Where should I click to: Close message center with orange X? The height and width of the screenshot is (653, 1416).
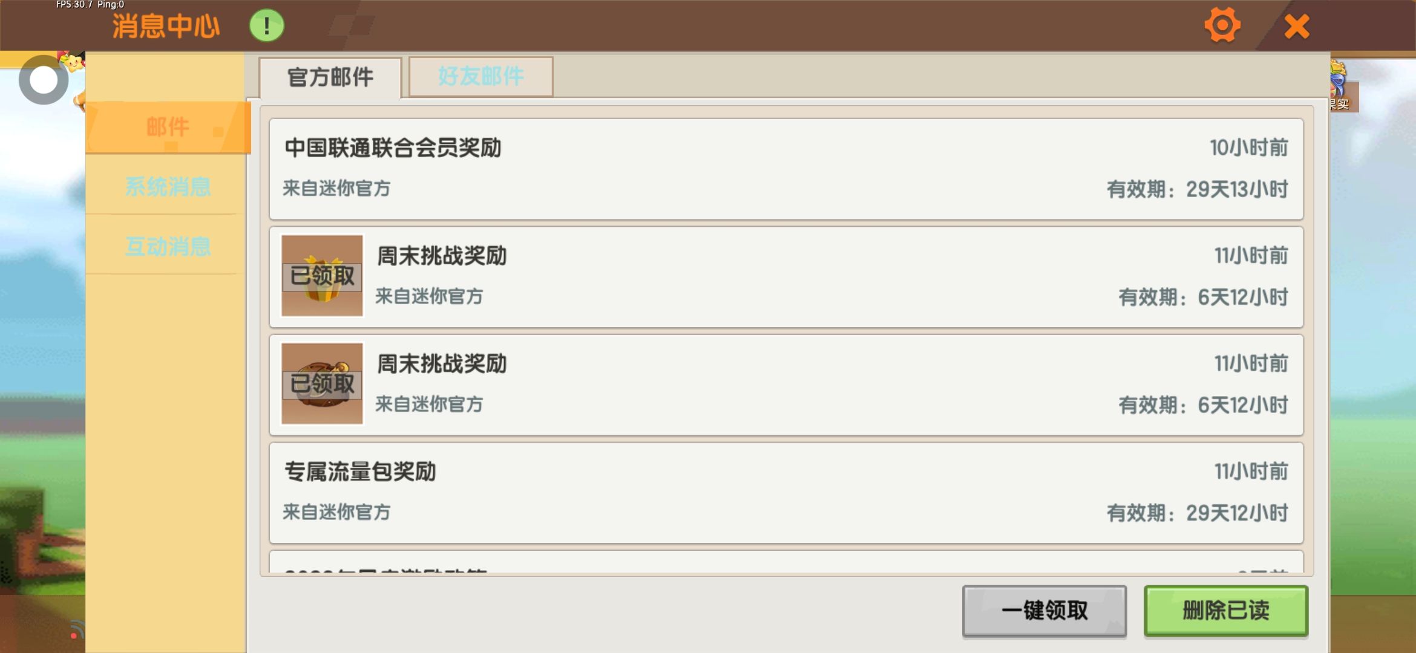(x=1296, y=27)
